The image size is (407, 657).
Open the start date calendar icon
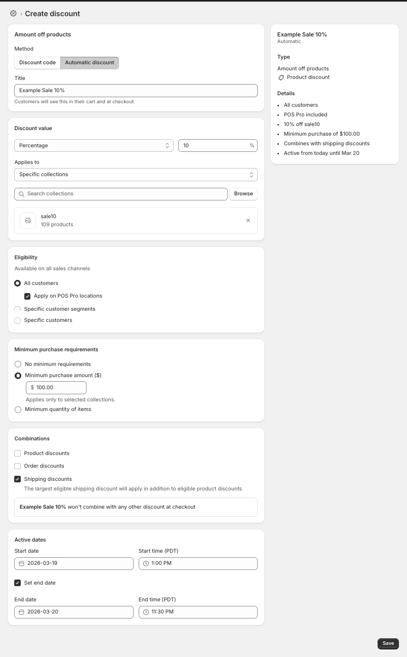(x=21, y=563)
